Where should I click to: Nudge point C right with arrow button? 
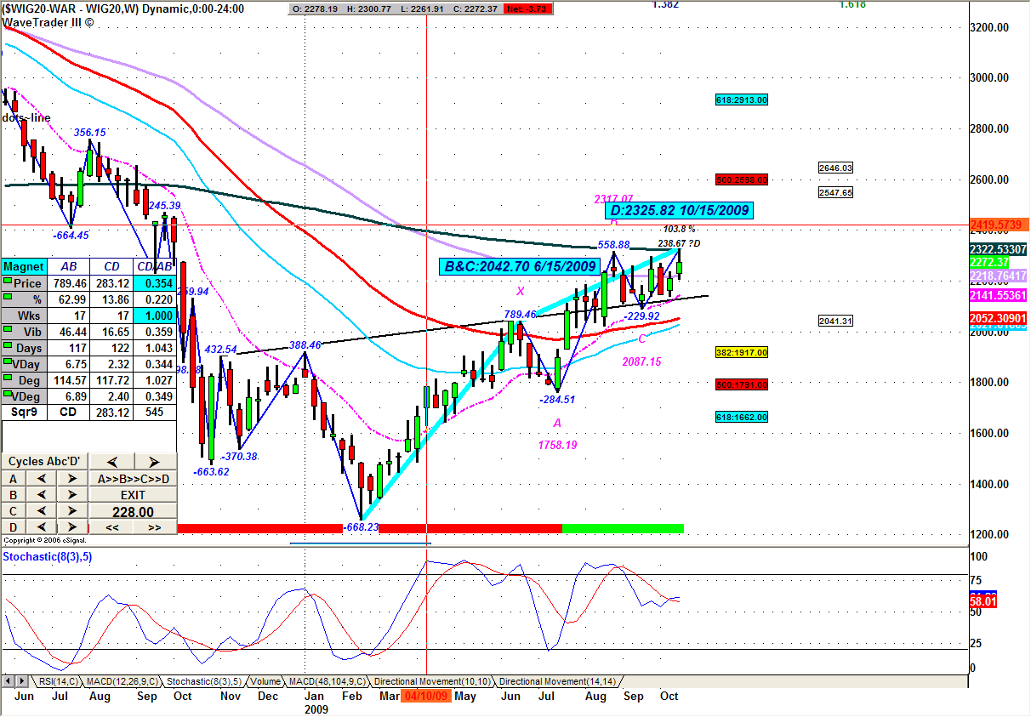coord(71,511)
